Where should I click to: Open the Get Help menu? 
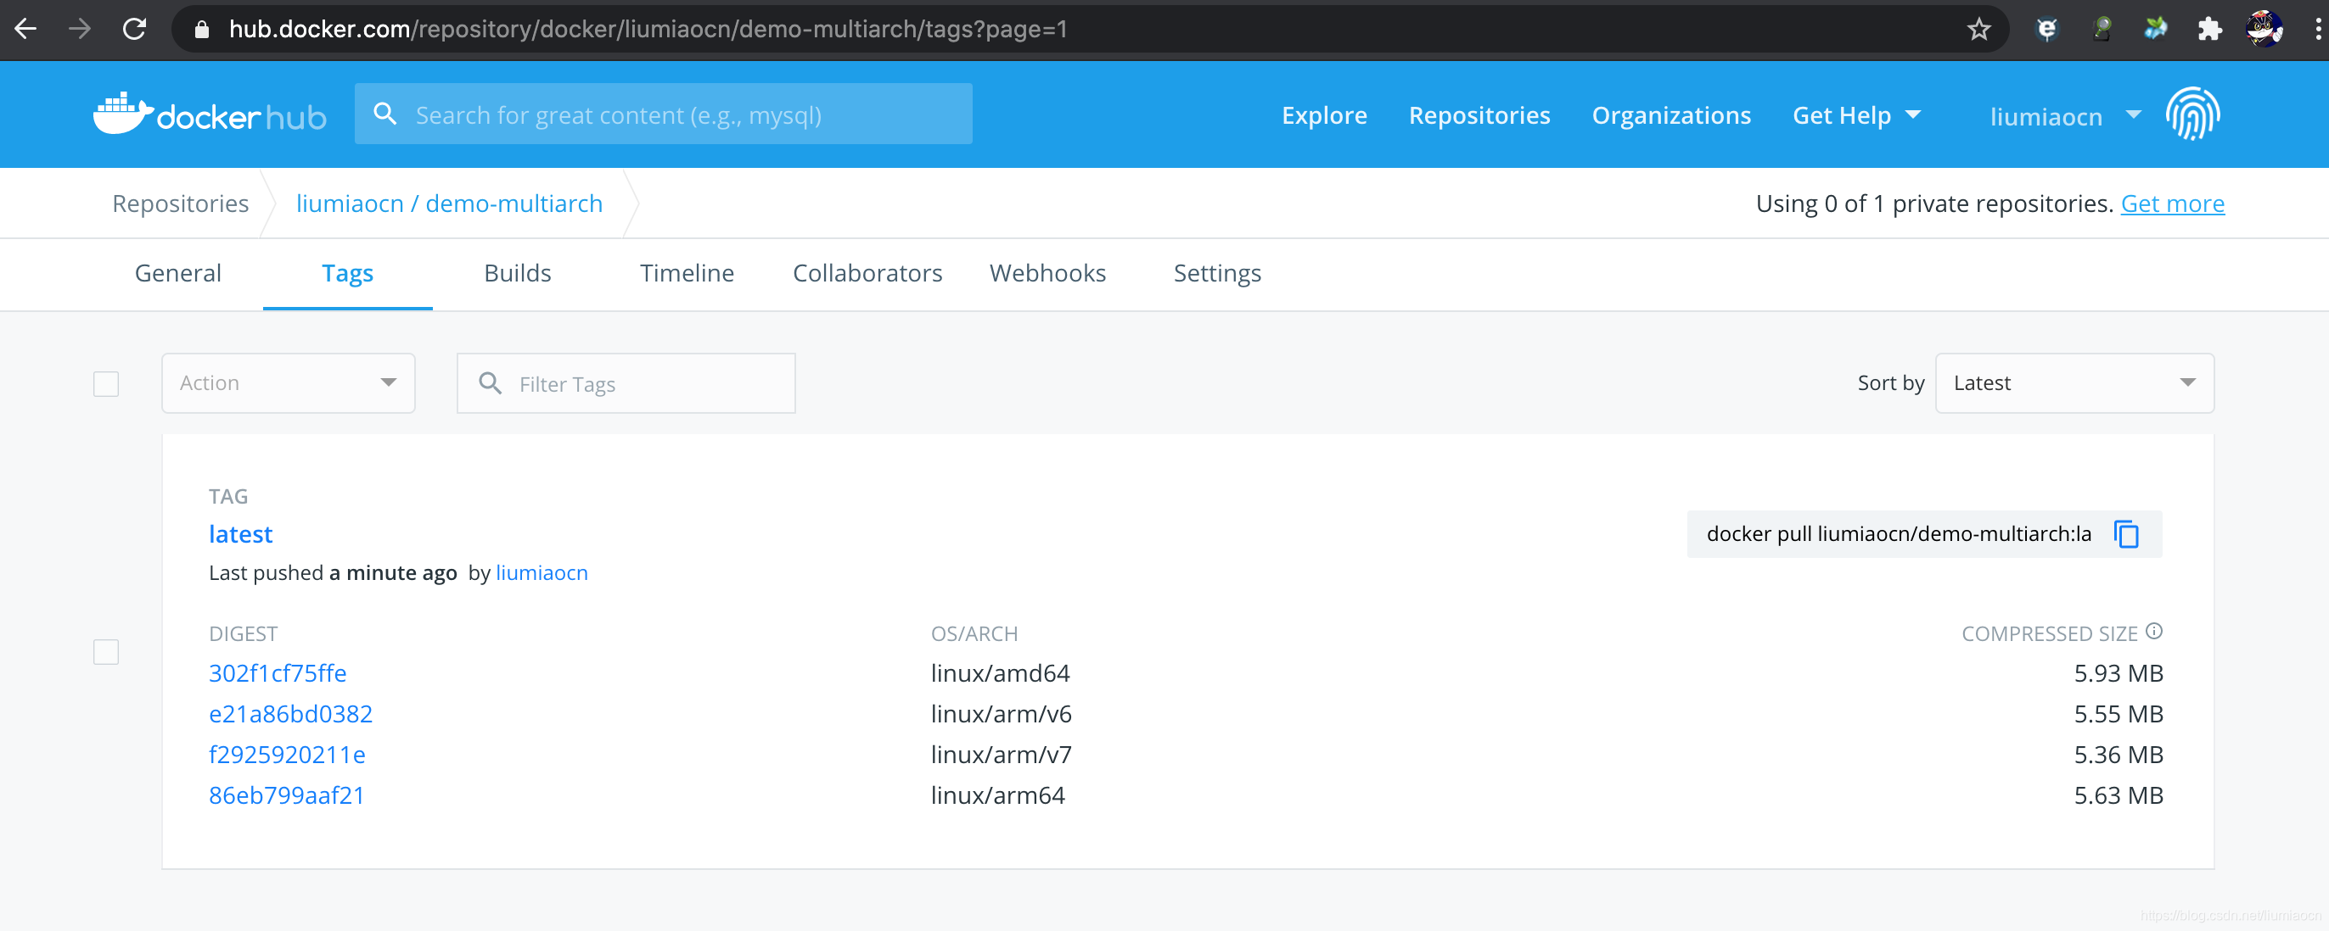pos(1855,115)
